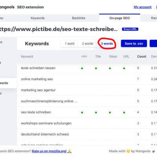Click <H> green marker for 'texte schreiben lassen'
The image size is (157, 157).
click(82, 68)
